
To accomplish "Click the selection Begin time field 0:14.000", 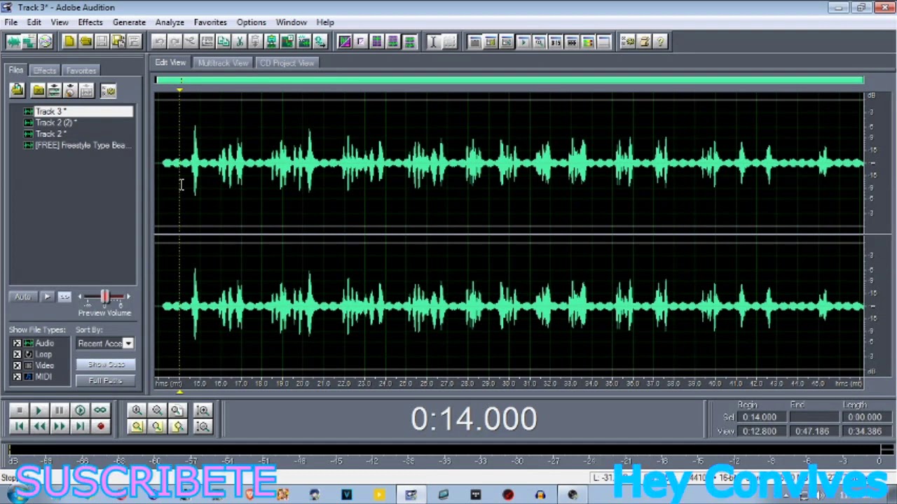I will pyautogui.click(x=760, y=417).
